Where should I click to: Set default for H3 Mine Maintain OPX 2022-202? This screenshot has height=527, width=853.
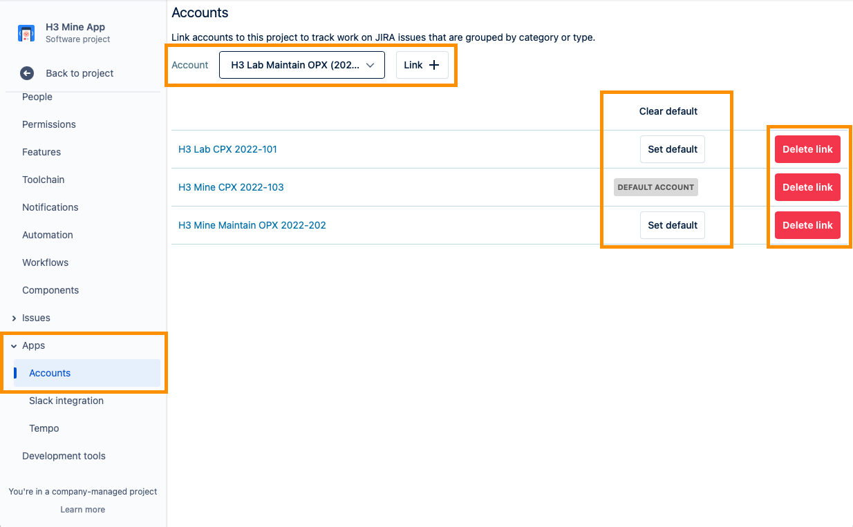tap(673, 225)
